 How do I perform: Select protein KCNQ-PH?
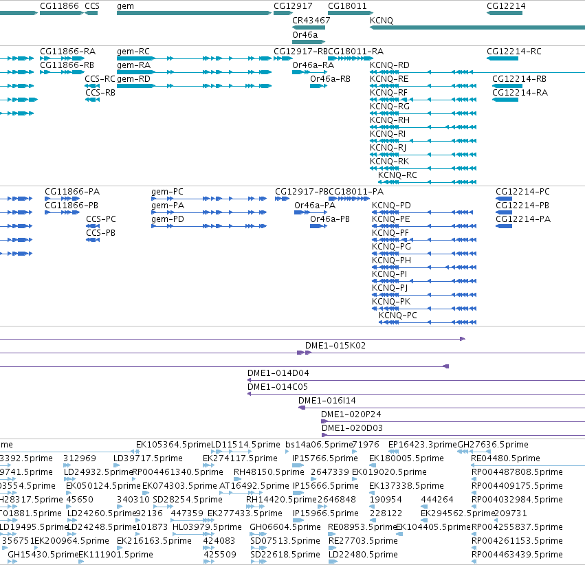(x=424, y=267)
